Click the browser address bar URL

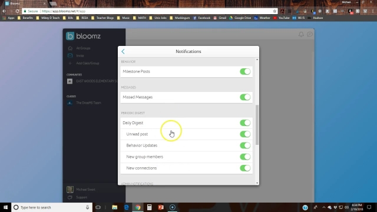(64, 11)
